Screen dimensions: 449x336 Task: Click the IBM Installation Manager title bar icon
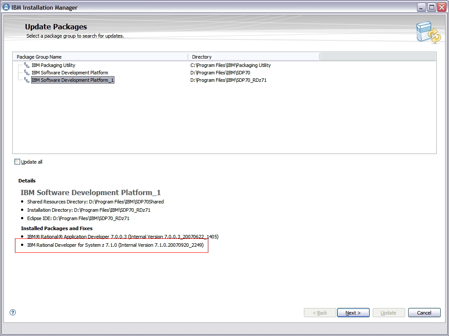[x=6, y=7]
